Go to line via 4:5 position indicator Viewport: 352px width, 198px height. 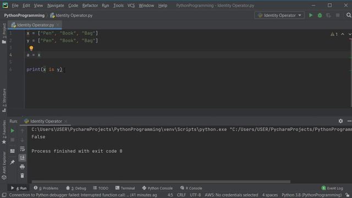170,195
